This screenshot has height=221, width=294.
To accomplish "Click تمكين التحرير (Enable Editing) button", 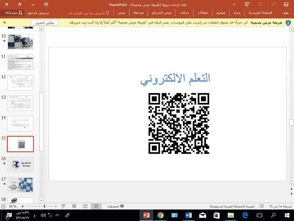I will (45, 23).
